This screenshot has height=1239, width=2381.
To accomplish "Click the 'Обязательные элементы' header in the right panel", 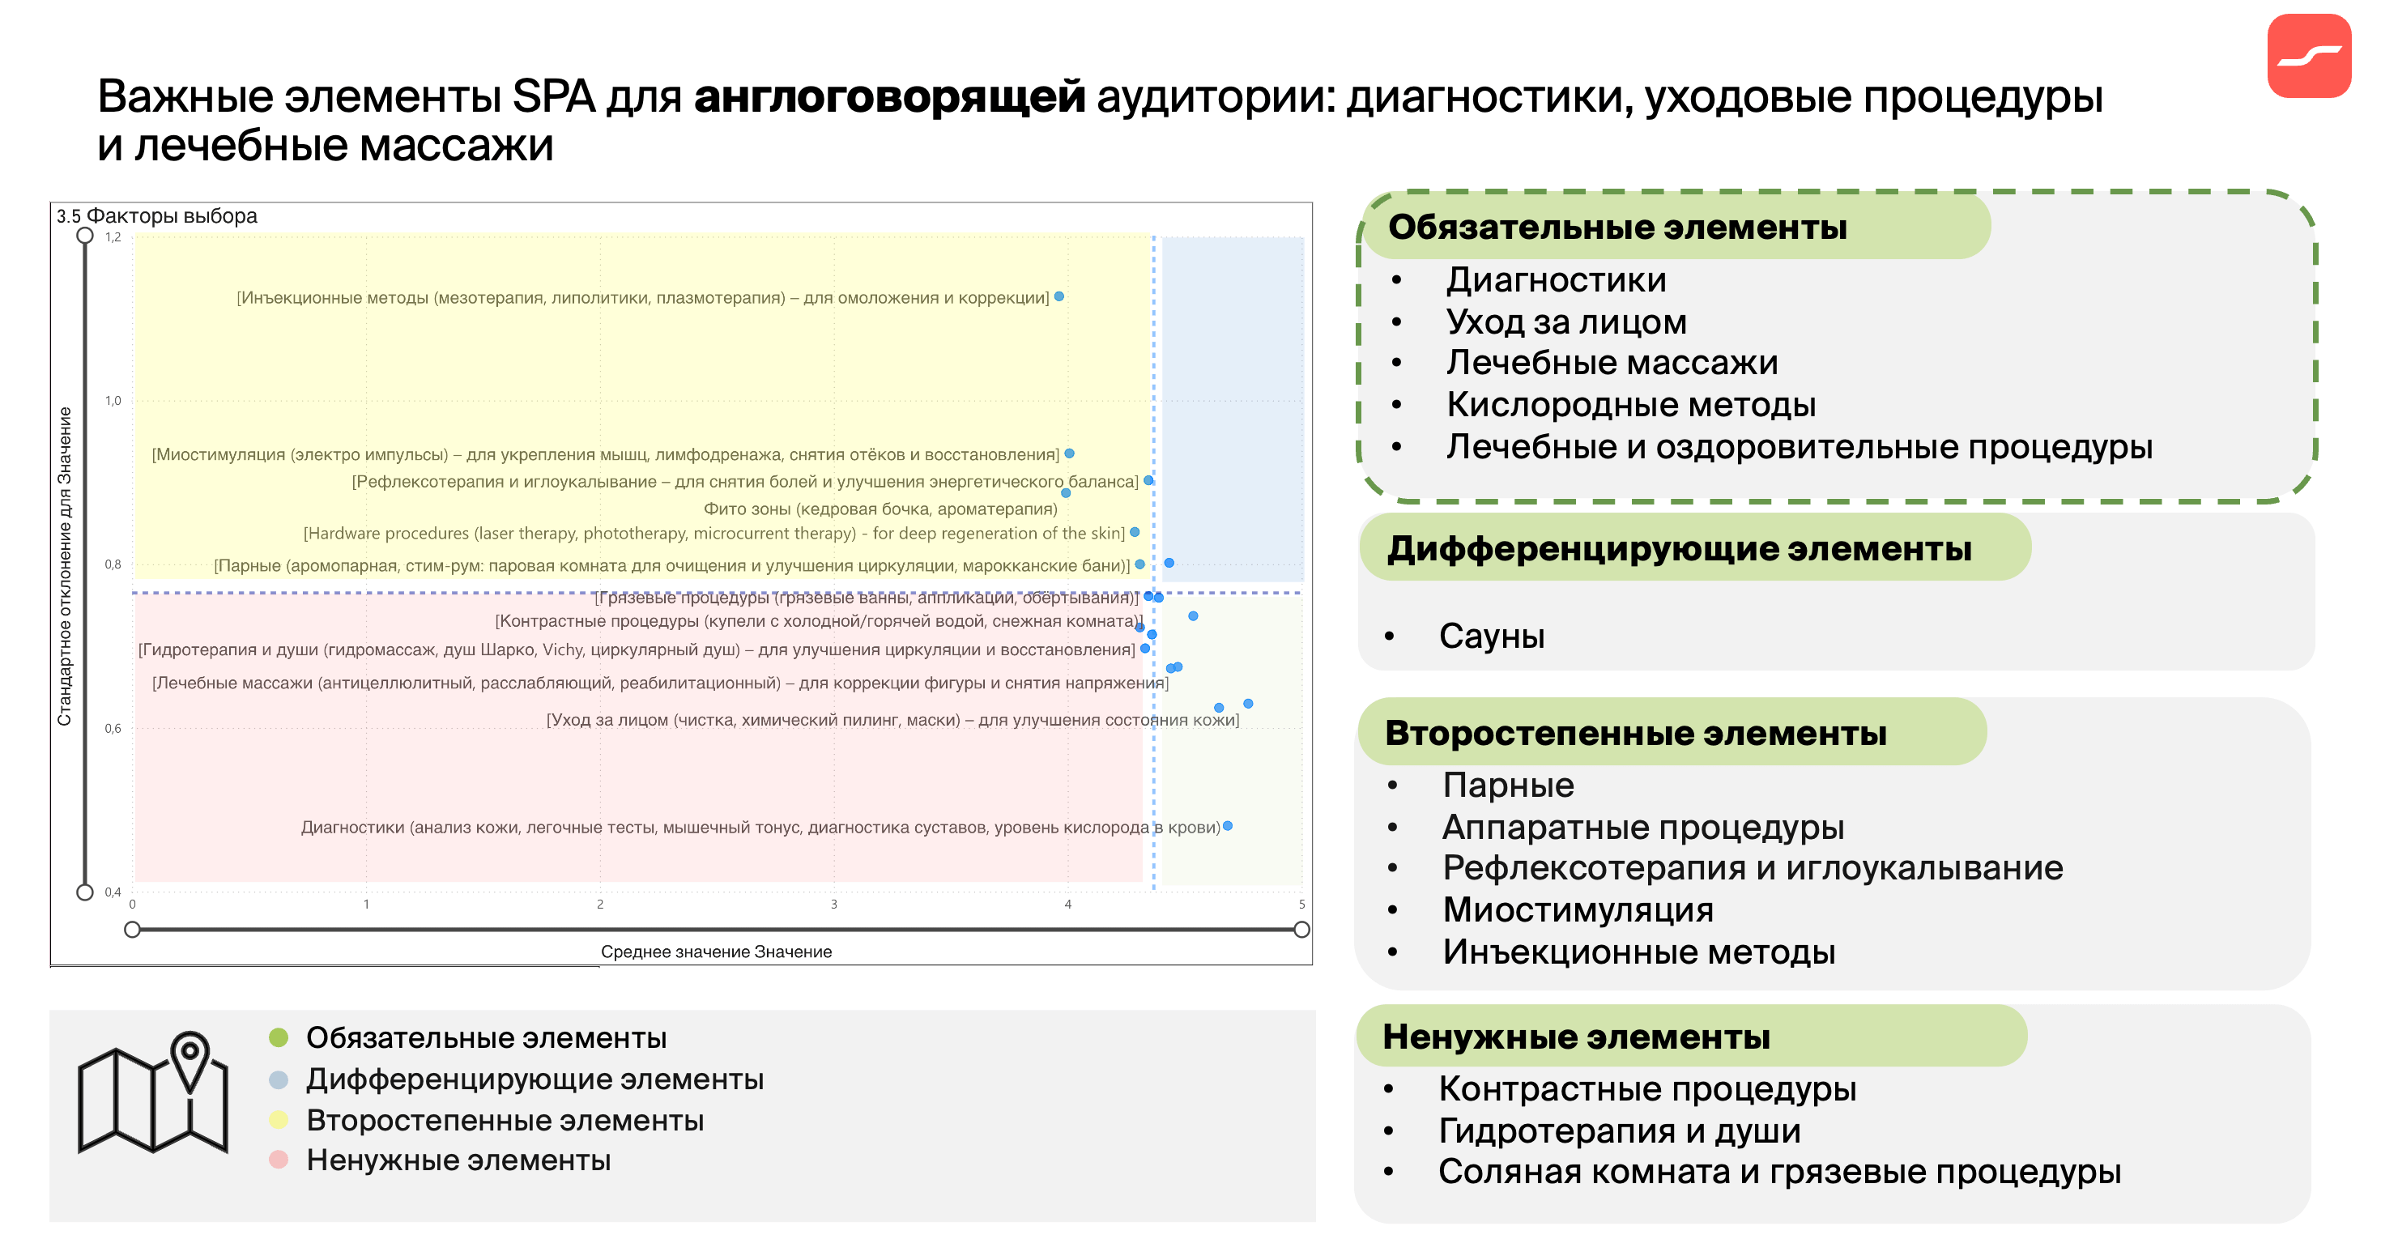I will [1617, 227].
